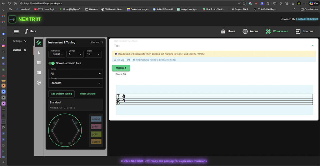The image size is (320, 166).
Task: Open the hamburger navigation menu
Action: [17, 31]
